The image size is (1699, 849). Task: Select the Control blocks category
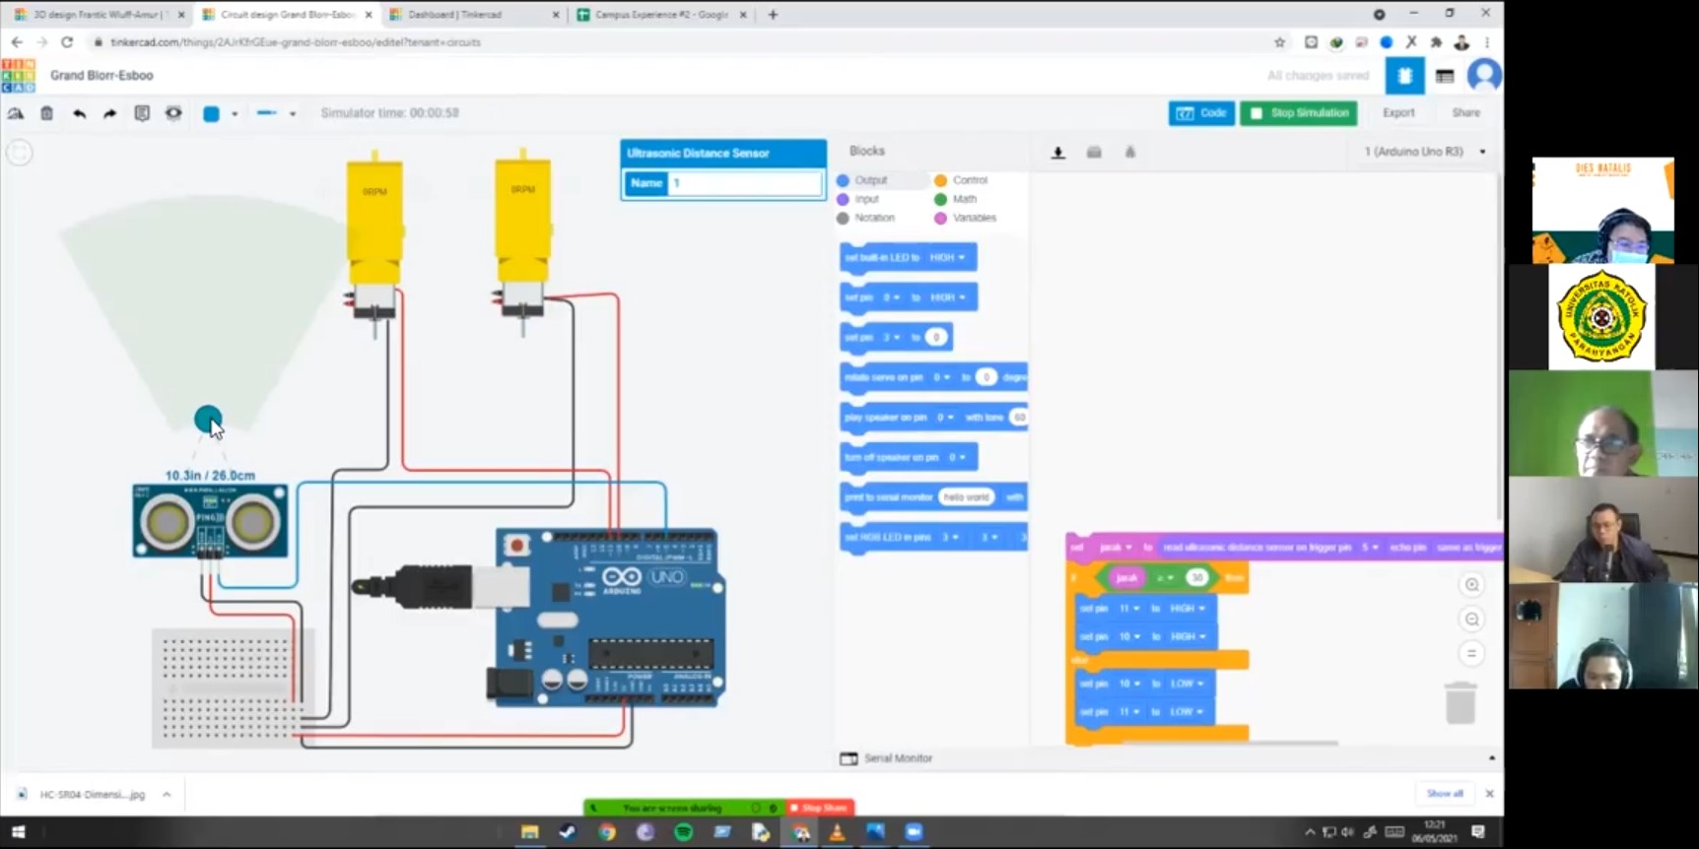969,180
